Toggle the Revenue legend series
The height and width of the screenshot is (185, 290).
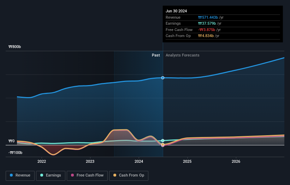[x=20, y=175]
